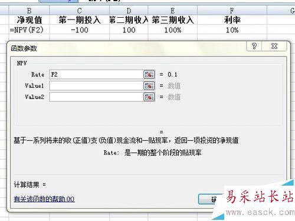Select cell containing 净现值
This screenshot has width=295, height=221.
coord(29,20)
